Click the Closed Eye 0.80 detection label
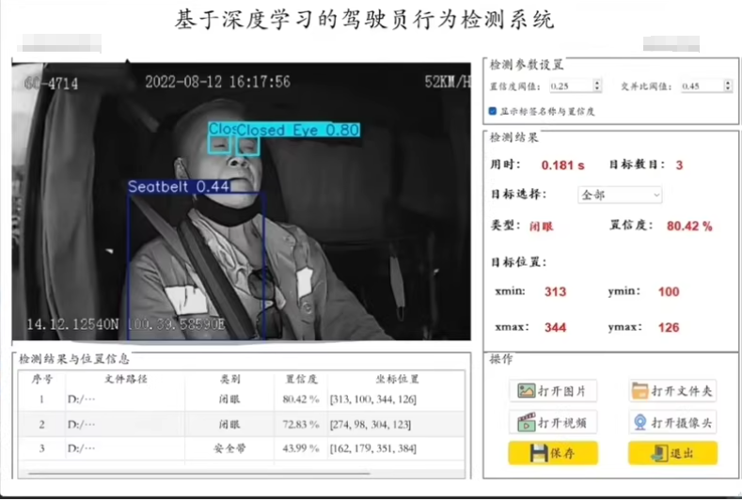This screenshot has width=742, height=500. tap(298, 130)
